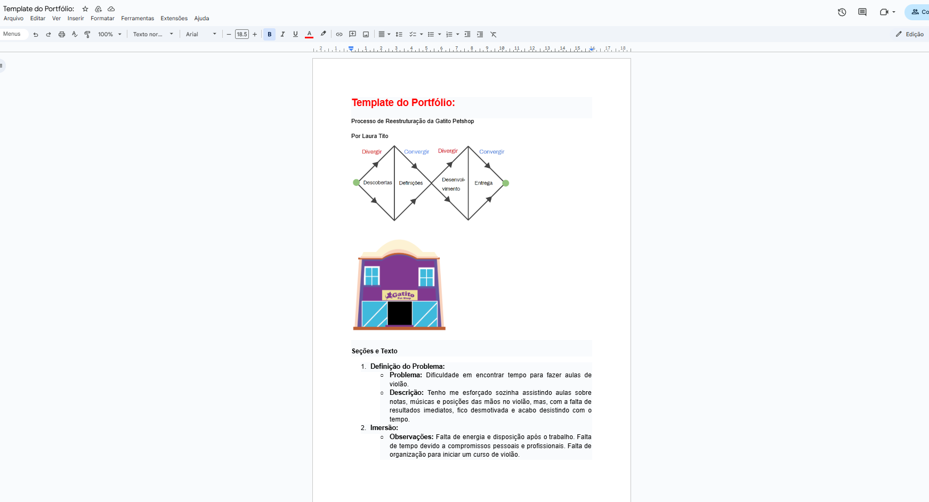Open the Inserir menu
The height and width of the screenshot is (502, 929).
click(x=76, y=19)
